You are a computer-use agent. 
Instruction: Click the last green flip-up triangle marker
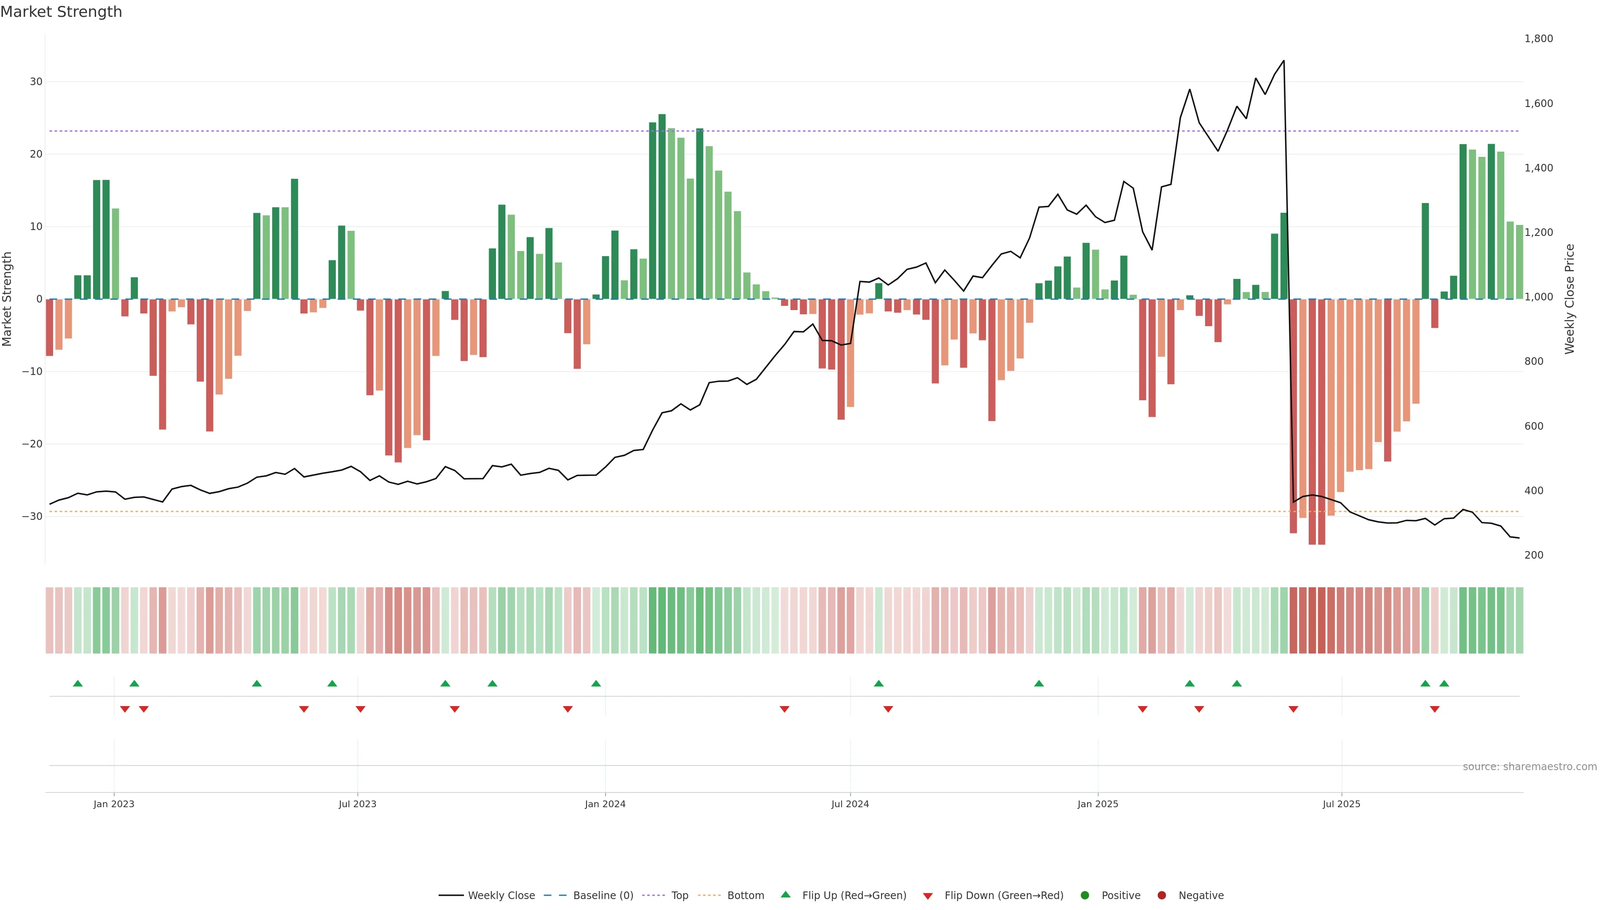tap(1444, 683)
